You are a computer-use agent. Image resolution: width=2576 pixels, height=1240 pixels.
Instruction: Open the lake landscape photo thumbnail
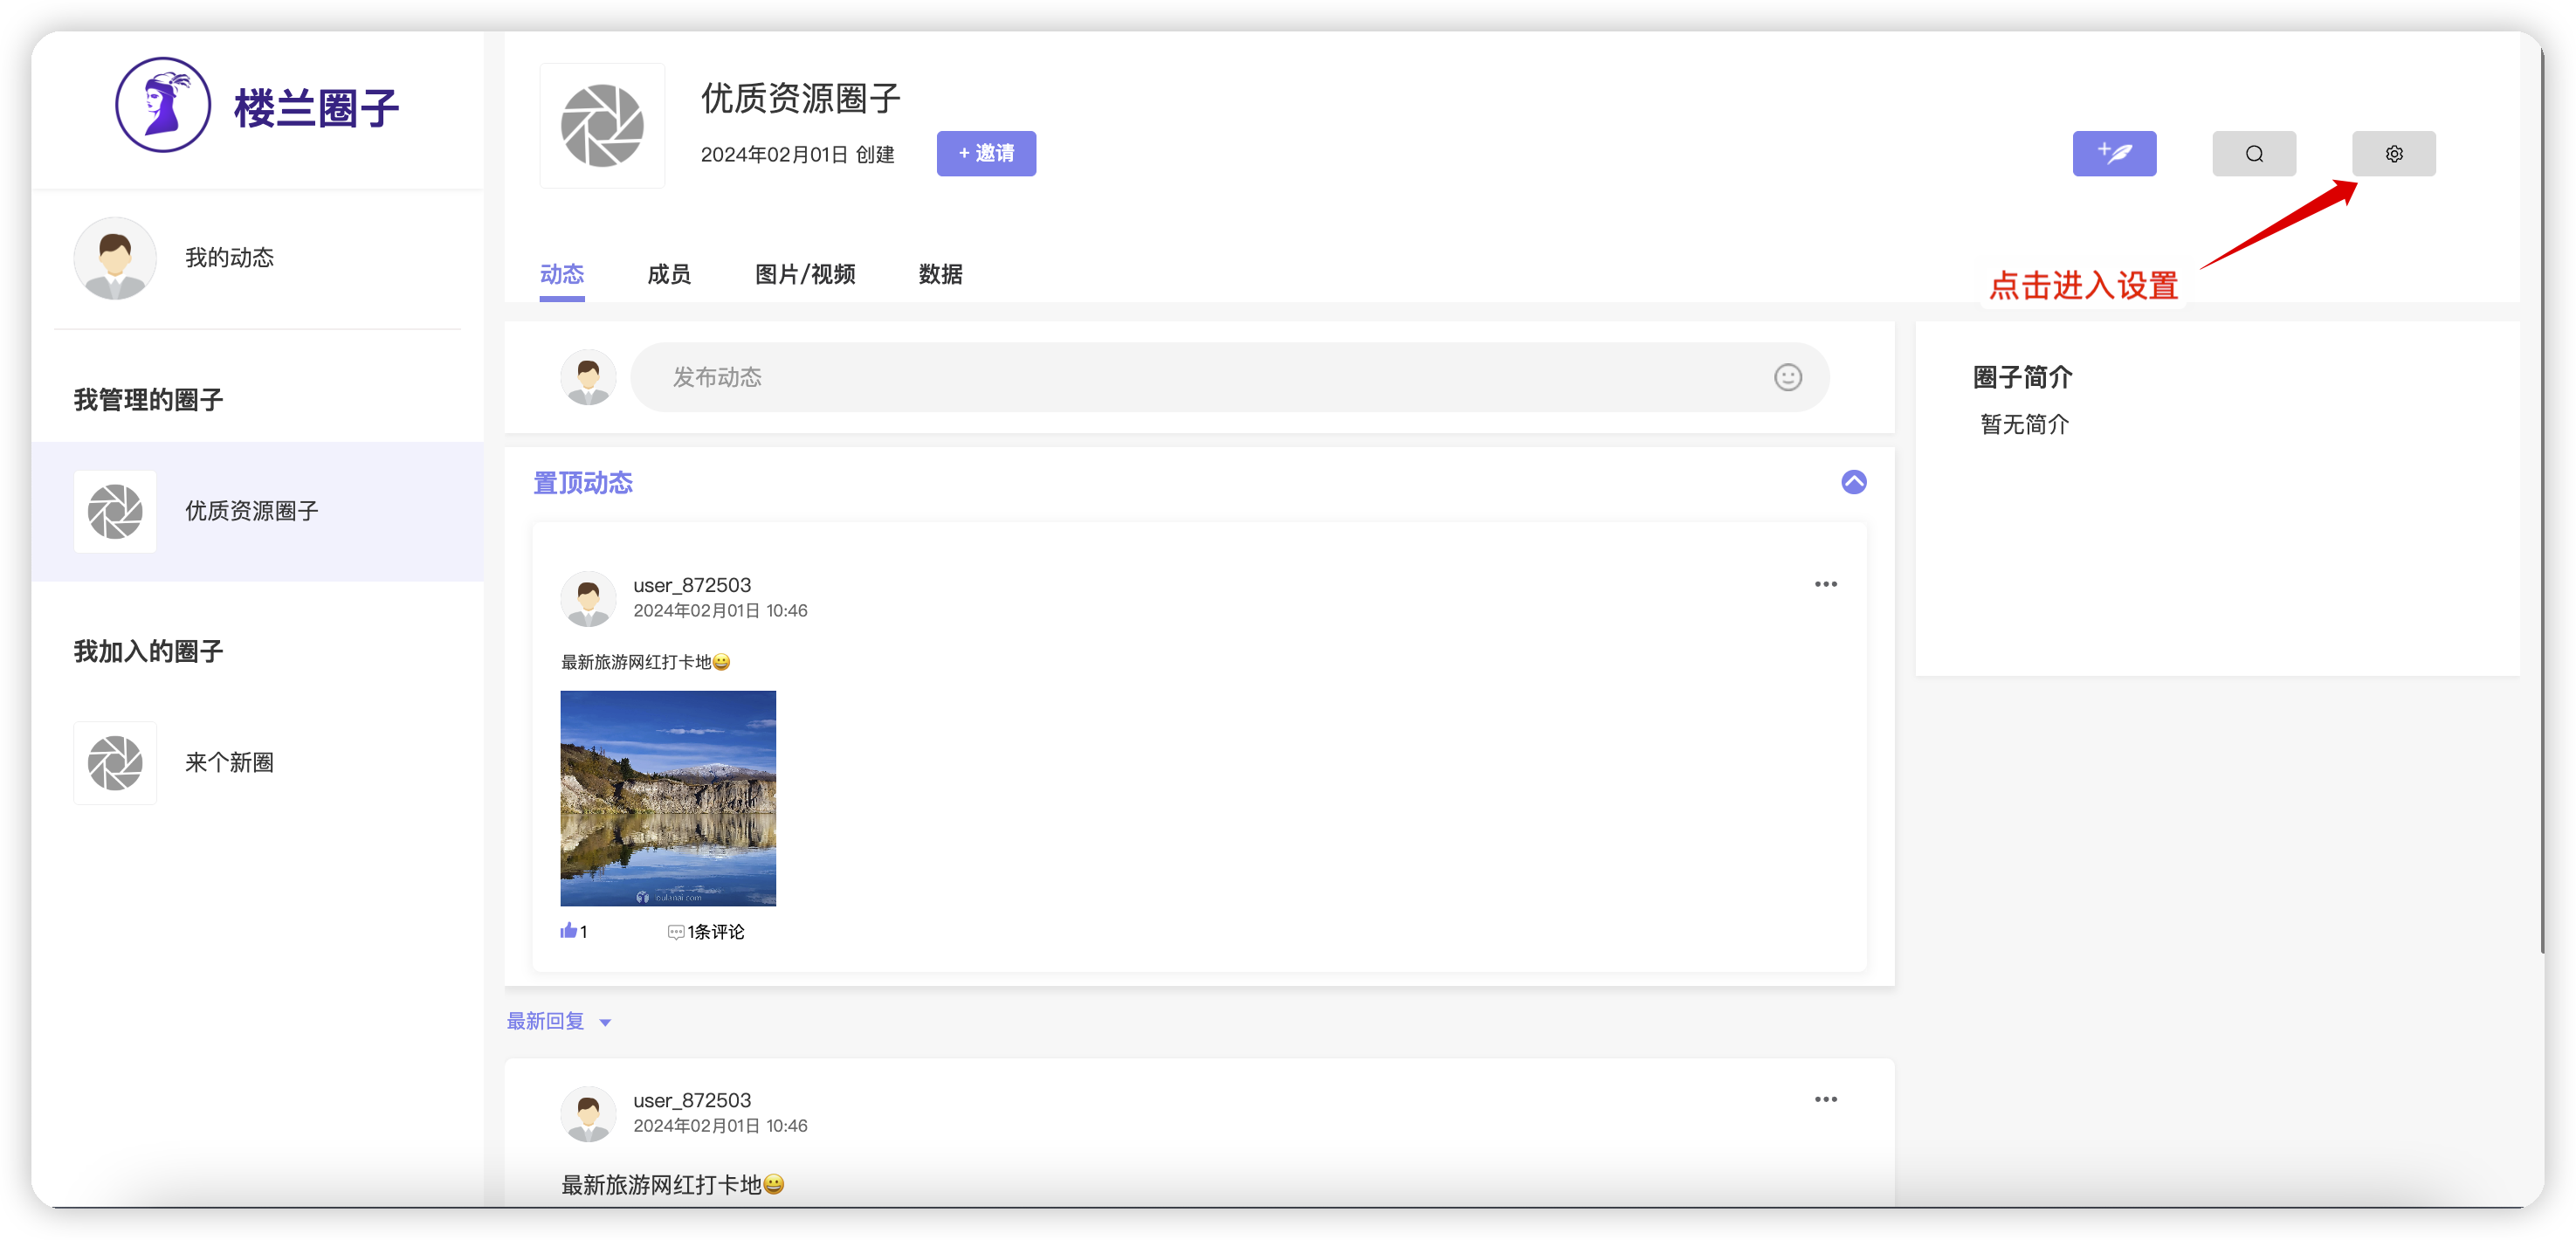tap(668, 798)
